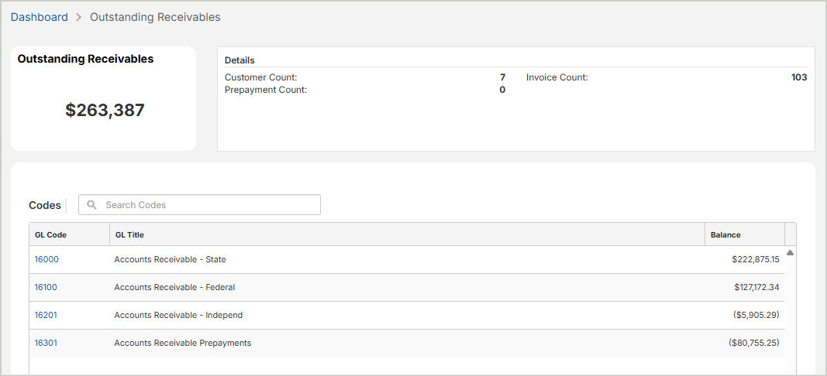Viewport: 827px width, 376px height.
Task: Open GL Code 16100 link
Action: [46, 287]
